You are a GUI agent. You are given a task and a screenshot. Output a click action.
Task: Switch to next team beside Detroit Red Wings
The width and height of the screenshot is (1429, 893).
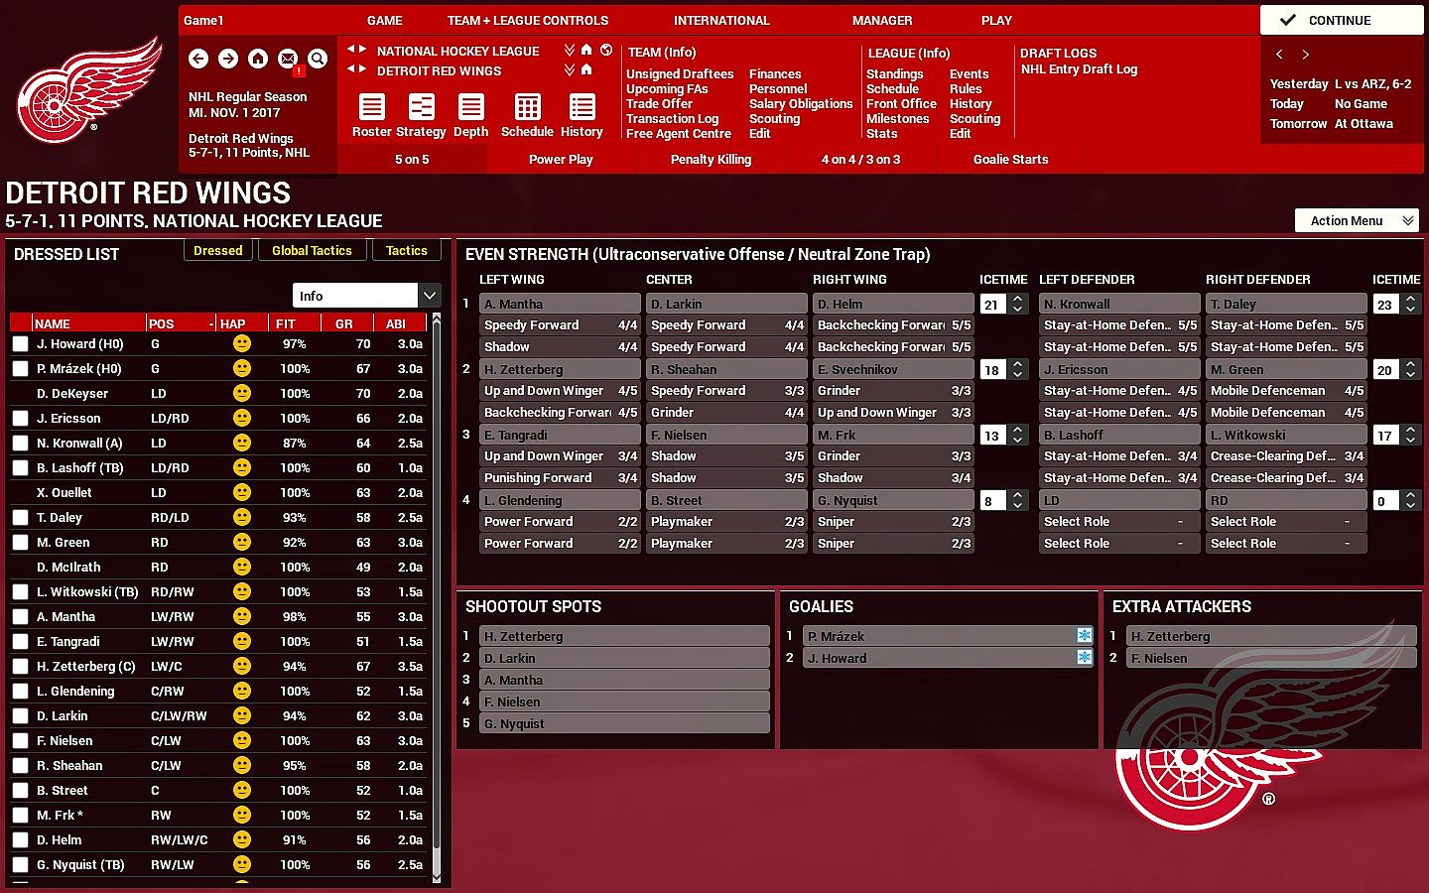[x=363, y=68]
